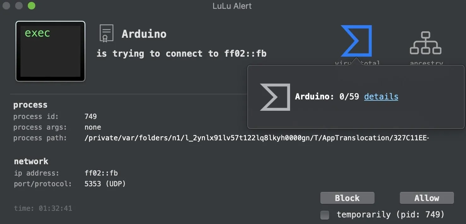466x224 pixels.
Task: Click the 'is trying to connect' message
Action: coord(181,53)
